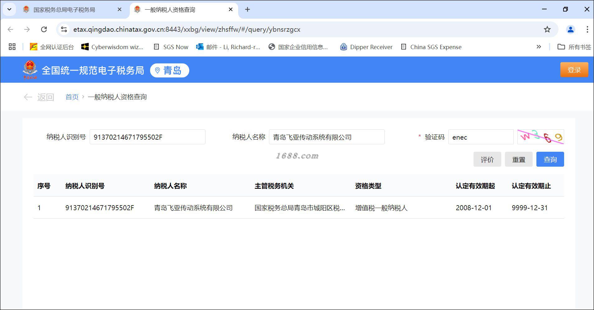Viewport: 594px width, 310px height.
Task: Click the 纳税人识别号 column header
Action: tap(85, 186)
